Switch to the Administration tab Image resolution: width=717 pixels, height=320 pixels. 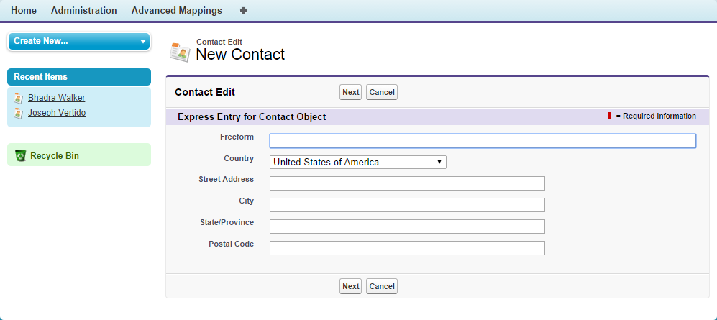[x=84, y=11]
